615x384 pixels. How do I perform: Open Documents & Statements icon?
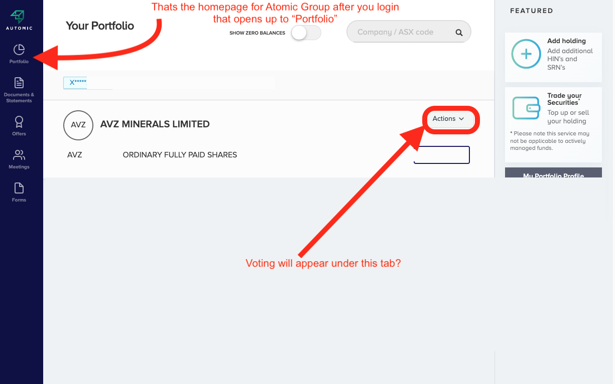(19, 83)
